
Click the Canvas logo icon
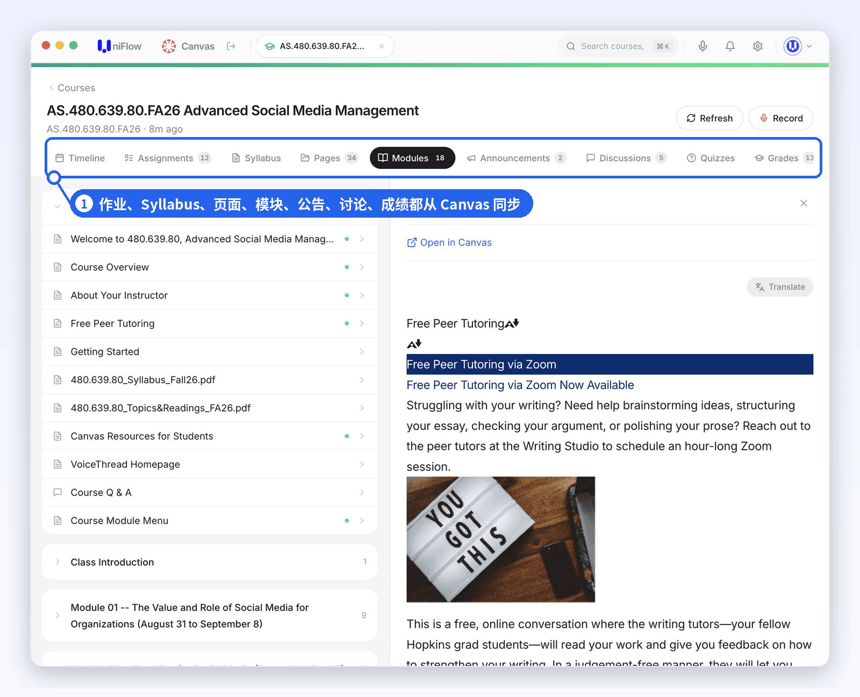(169, 46)
